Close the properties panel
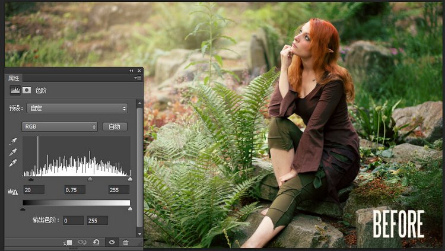Image resolution: width=445 pixels, height=251 pixels. tap(139, 71)
